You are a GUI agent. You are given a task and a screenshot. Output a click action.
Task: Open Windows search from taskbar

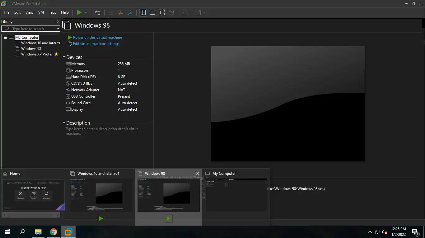coord(22,232)
